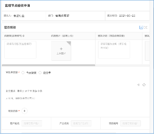Click the 家装行业 submitter value
The height and width of the screenshot is (134, 154).
point(19,16)
